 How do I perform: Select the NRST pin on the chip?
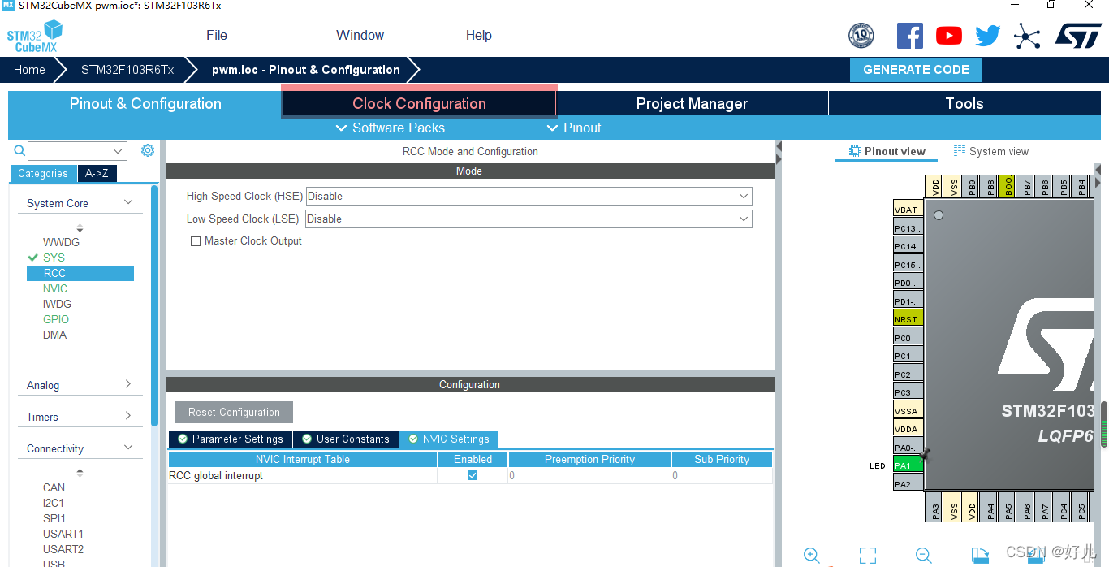908,319
